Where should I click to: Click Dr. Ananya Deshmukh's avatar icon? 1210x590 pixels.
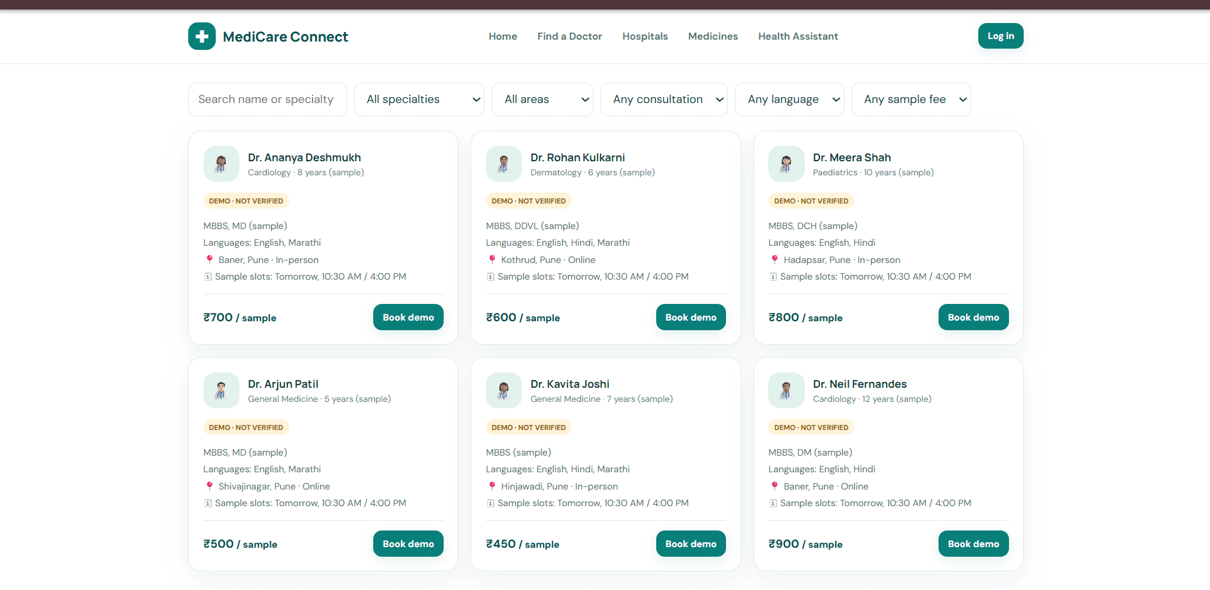click(221, 164)
